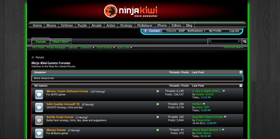The image size is (280, 139).
Task: Open My Profile
Action: [x=215, y=31]
